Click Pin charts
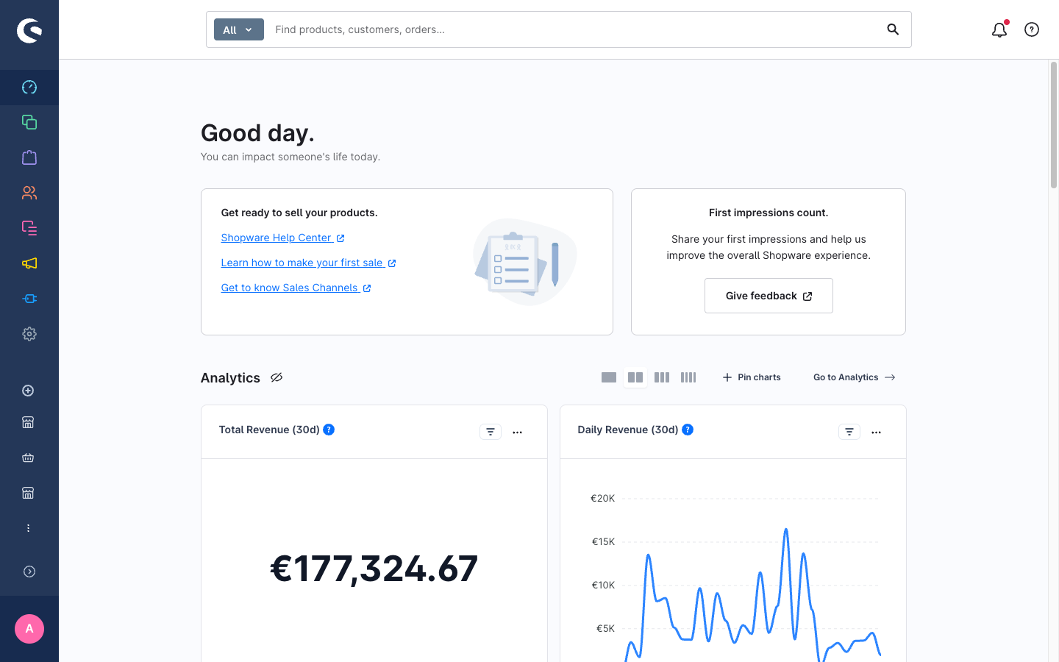Image resolution: width=1059 pixels, height=662 pixels. click(752, 377)
